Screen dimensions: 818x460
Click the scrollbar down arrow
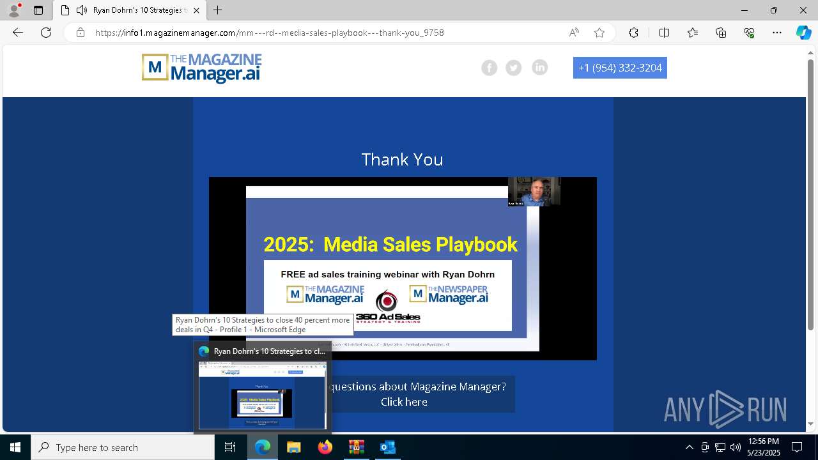[x=810, y=424]
